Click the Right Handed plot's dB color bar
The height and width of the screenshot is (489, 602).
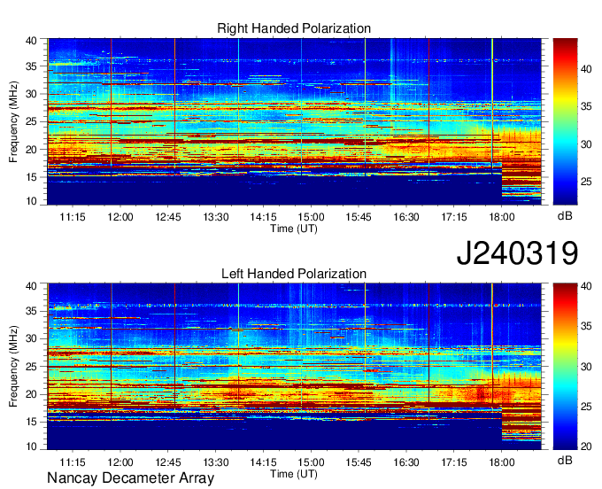click(x=565, y=121)
